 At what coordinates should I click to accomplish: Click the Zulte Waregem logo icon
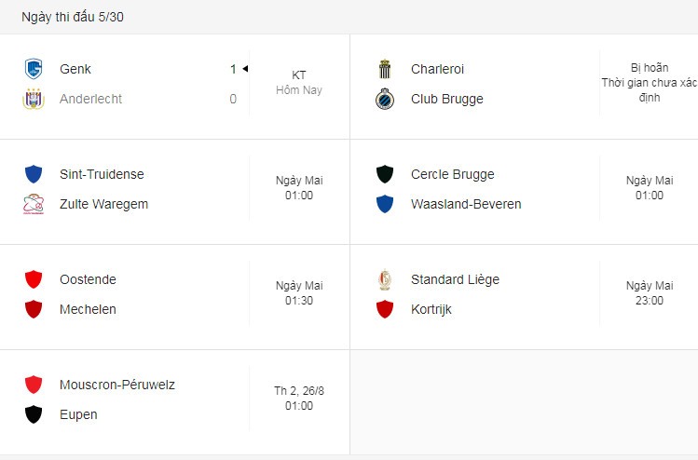pos(34,204)
